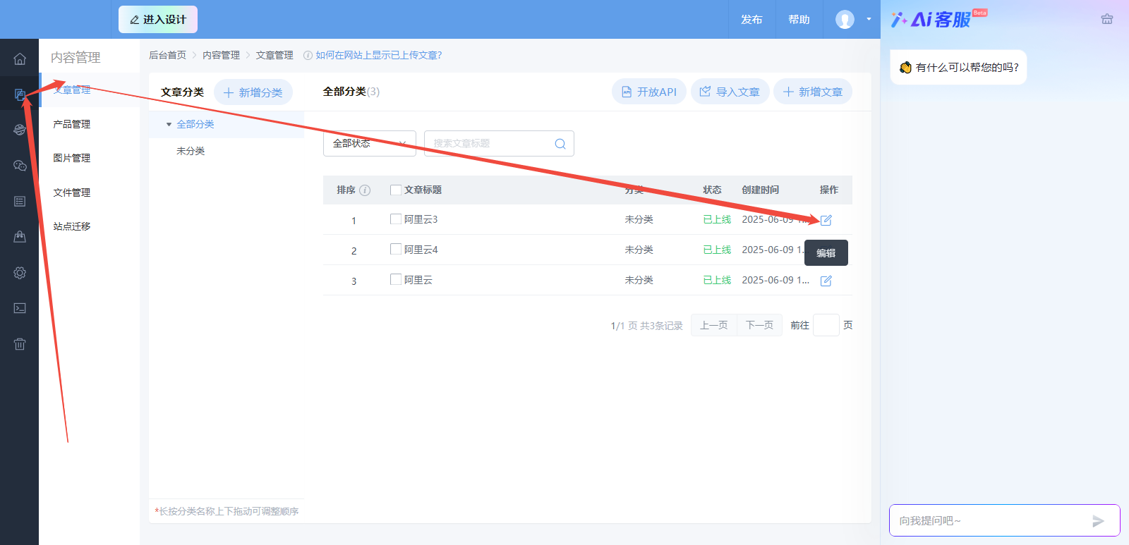Check the 阿里云 row checkbox

tap(396, 279)
